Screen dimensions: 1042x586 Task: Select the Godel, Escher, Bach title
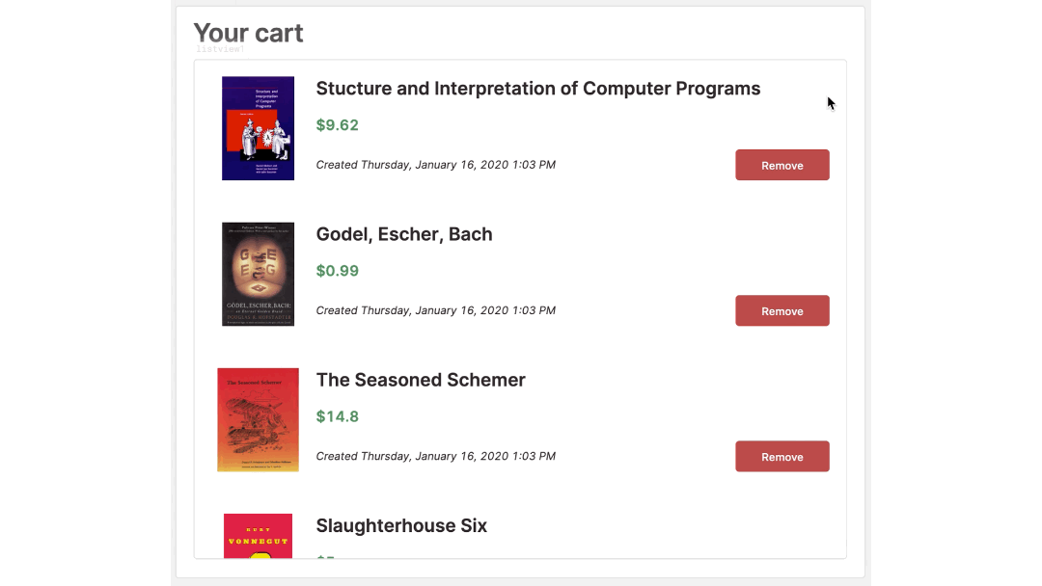[x=404, y=234]
